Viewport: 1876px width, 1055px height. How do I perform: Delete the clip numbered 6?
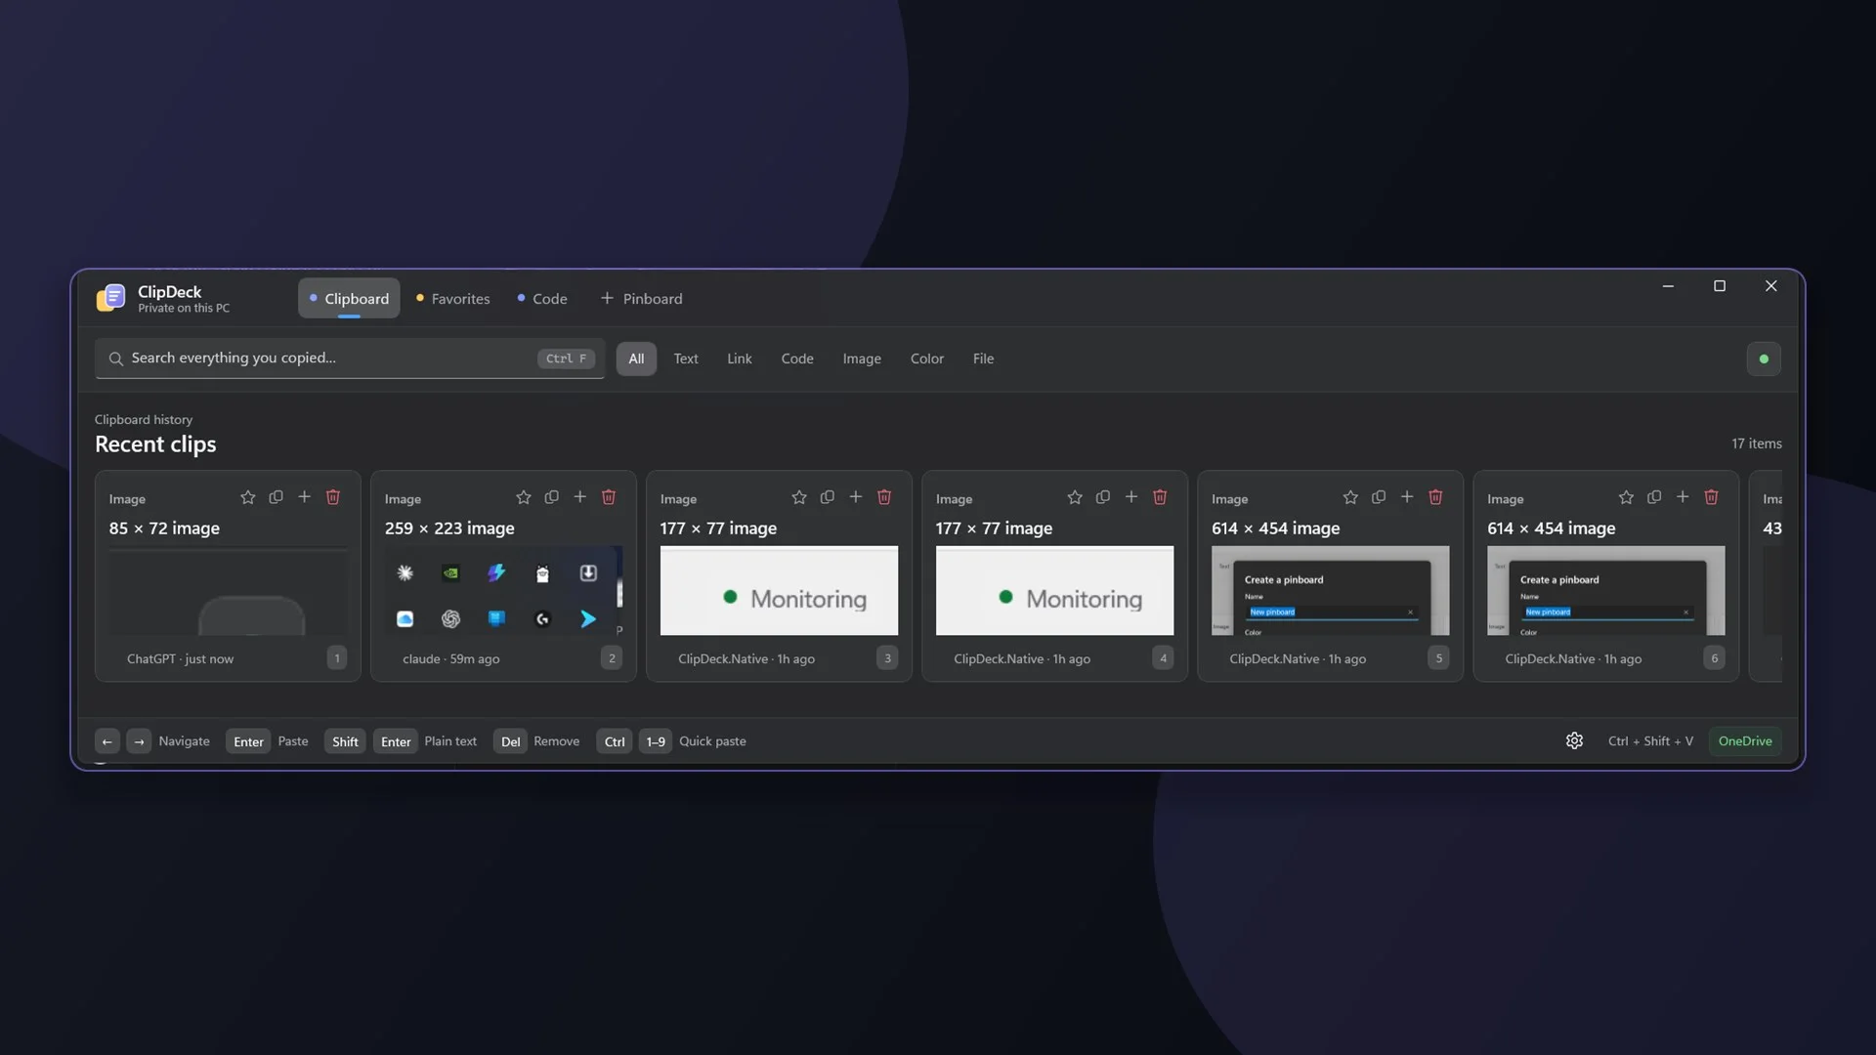(x=1710, y=497)
